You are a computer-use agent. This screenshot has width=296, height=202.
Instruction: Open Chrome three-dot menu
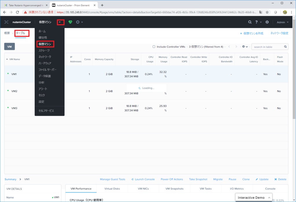click(291, 12)
